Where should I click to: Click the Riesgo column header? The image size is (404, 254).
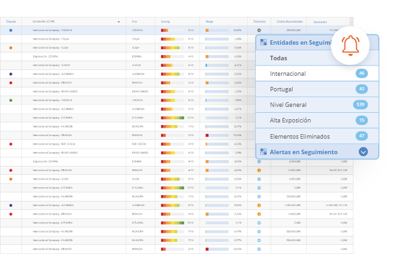[x=209, y=21]
